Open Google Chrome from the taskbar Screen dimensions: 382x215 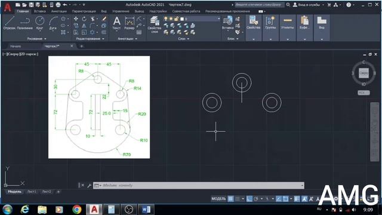point(77,209)
